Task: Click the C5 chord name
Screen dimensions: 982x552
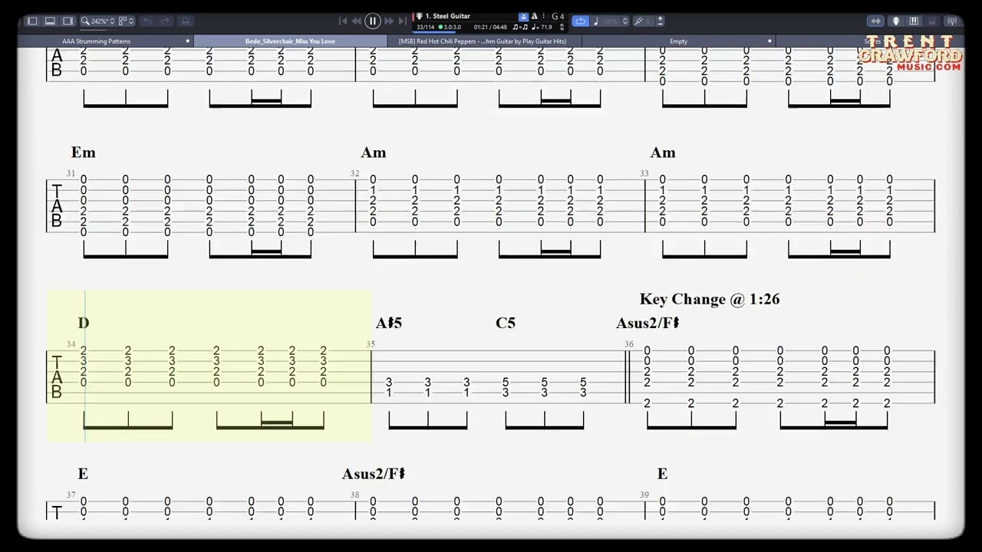Action: (x=506, y=323)
